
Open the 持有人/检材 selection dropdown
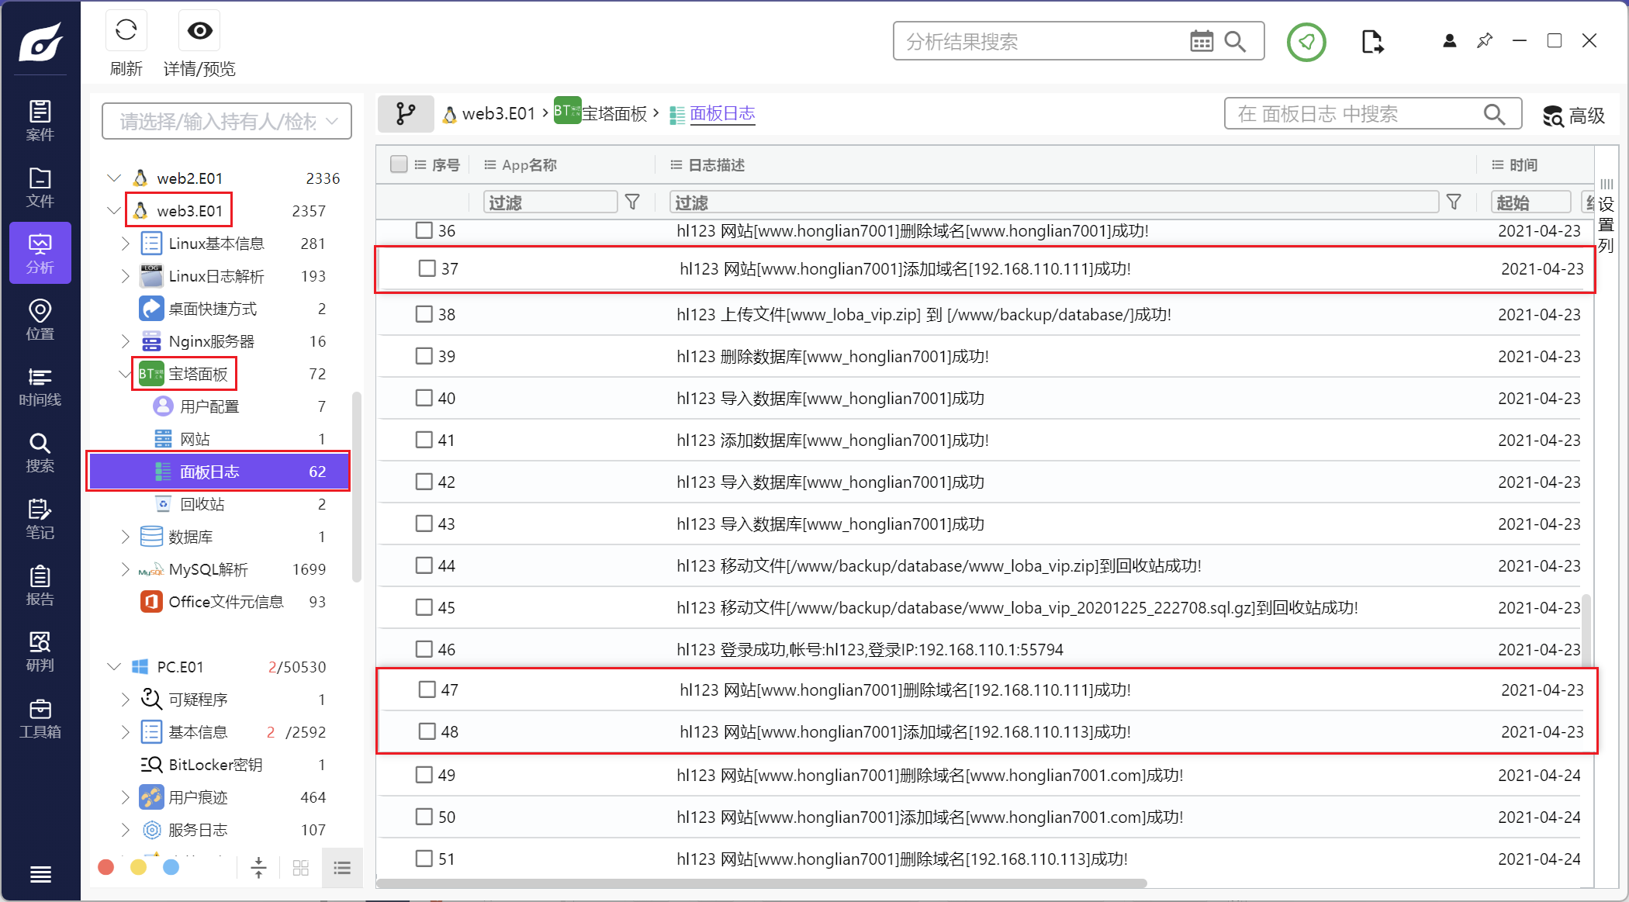227,121
